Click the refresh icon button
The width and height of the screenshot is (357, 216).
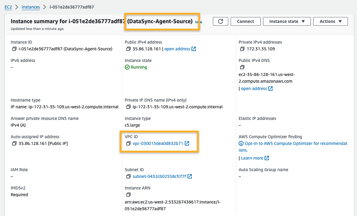tap(220, 21)
